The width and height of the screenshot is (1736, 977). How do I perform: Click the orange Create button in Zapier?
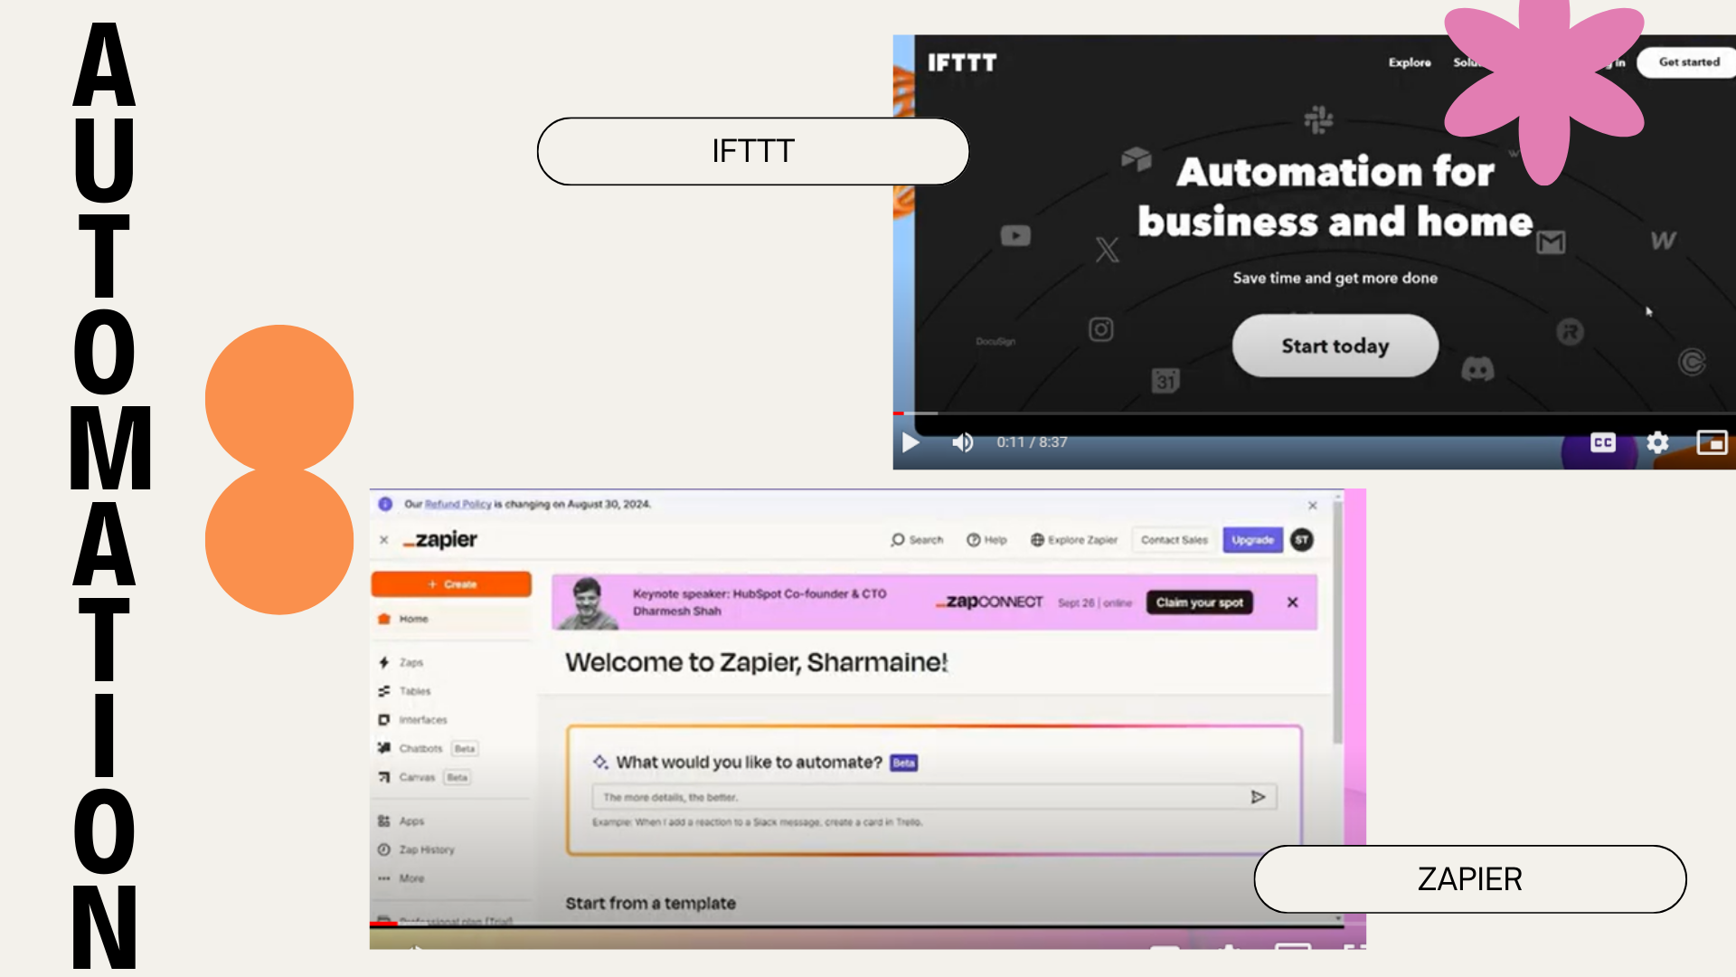tap(451, 584)
